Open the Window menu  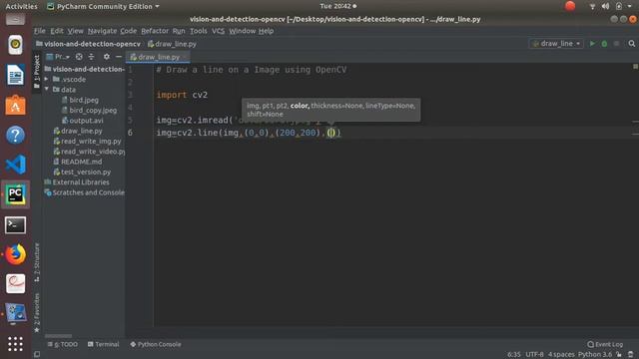coord(242,31)
